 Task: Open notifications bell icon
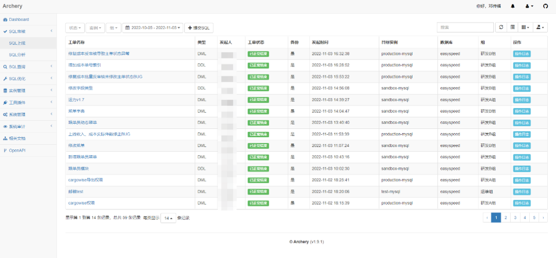(513, 6)
